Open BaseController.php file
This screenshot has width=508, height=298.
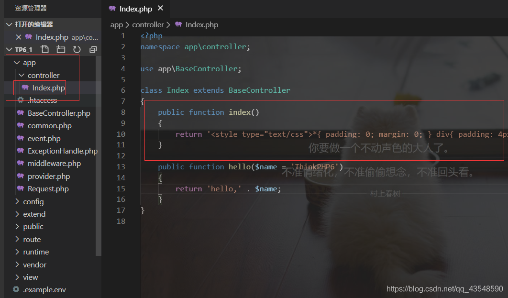(59, 113)
